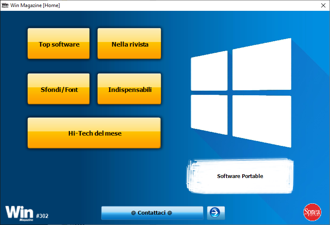Click the @ Contattaci @ button

point(152,213)
